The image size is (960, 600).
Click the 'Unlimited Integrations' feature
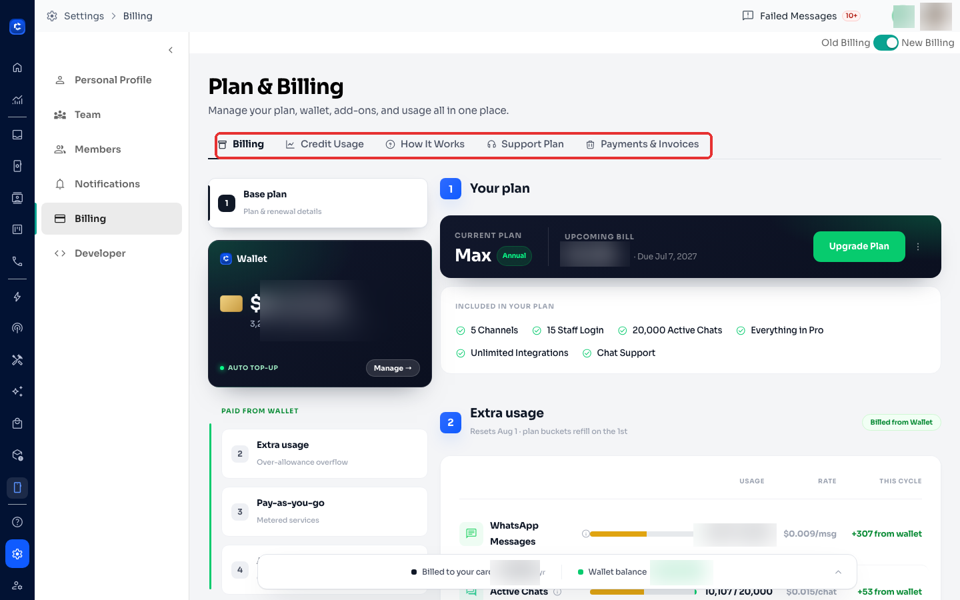coord(512,353)
